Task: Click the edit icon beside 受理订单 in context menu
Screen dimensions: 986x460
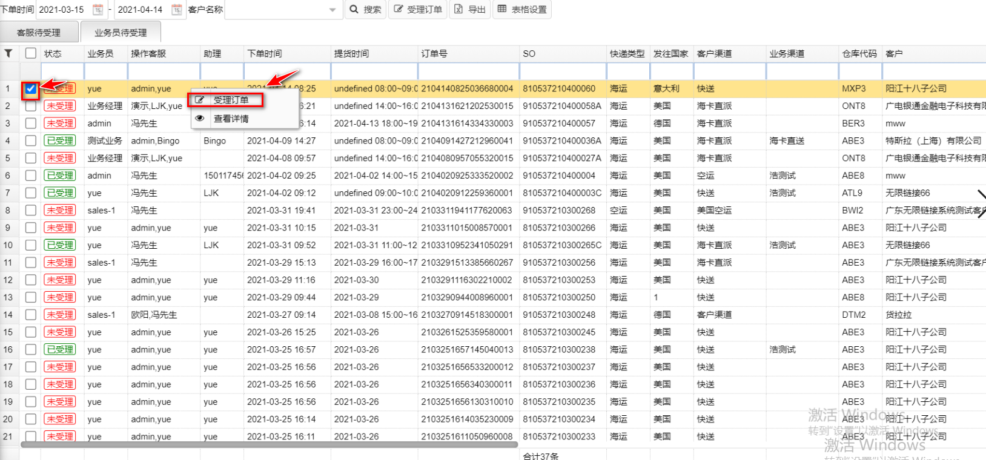Action: (x=200, y=100)
